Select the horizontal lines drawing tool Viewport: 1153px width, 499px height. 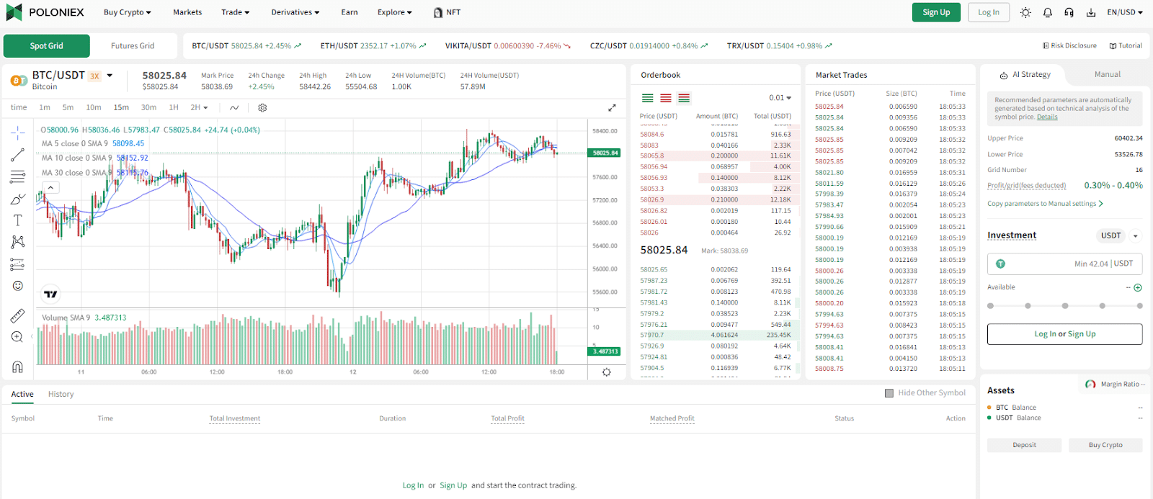pyautogui.click(x=18, y=176)
